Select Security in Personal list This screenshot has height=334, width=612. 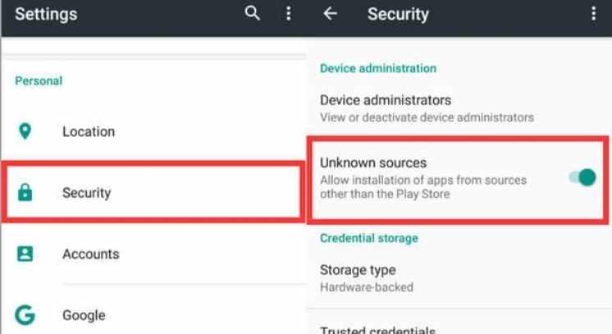pos(153,192)
